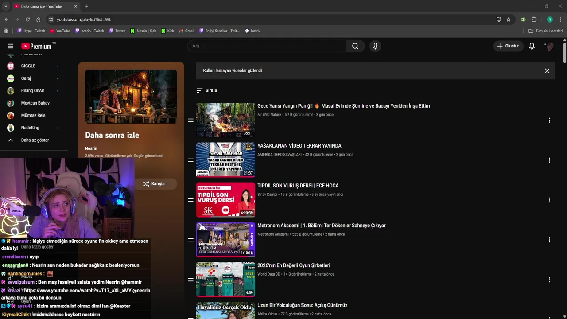Click the install app icon in address bar
Viewport: 567px width, 319px height.
pyautogui.click(x=499, y=19)
